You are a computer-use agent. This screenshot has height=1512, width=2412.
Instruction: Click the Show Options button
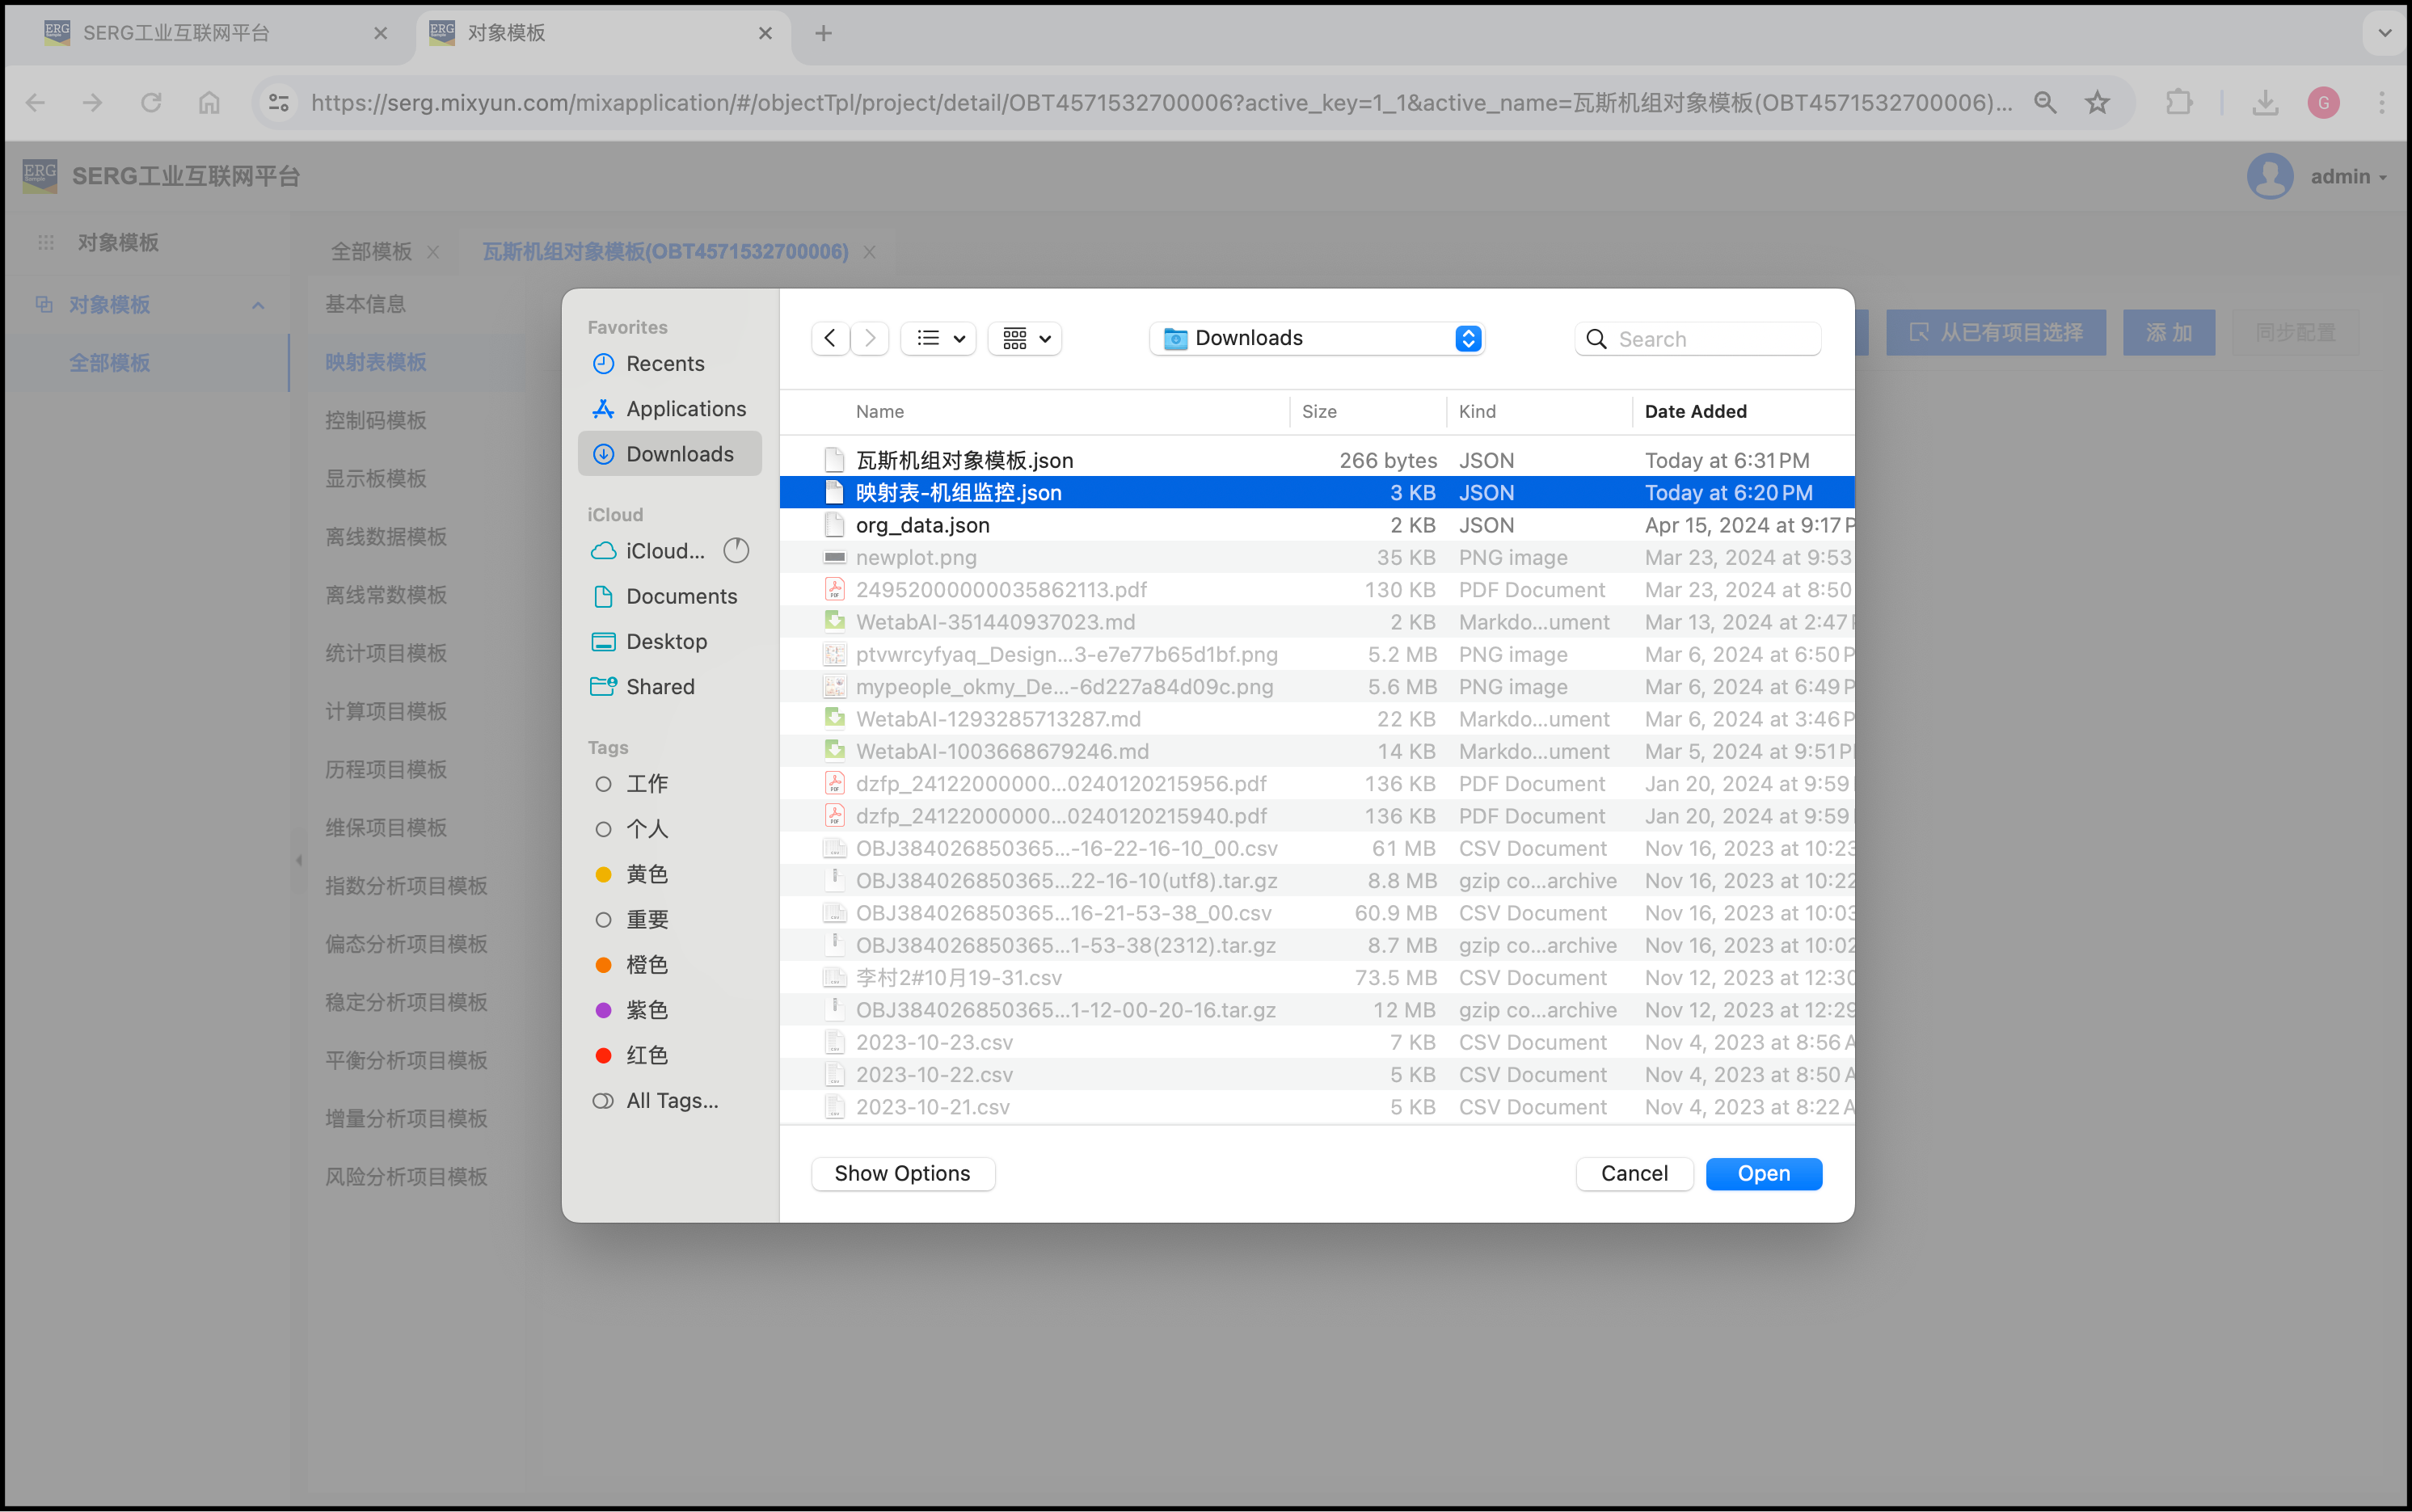tap(902, 1173)
